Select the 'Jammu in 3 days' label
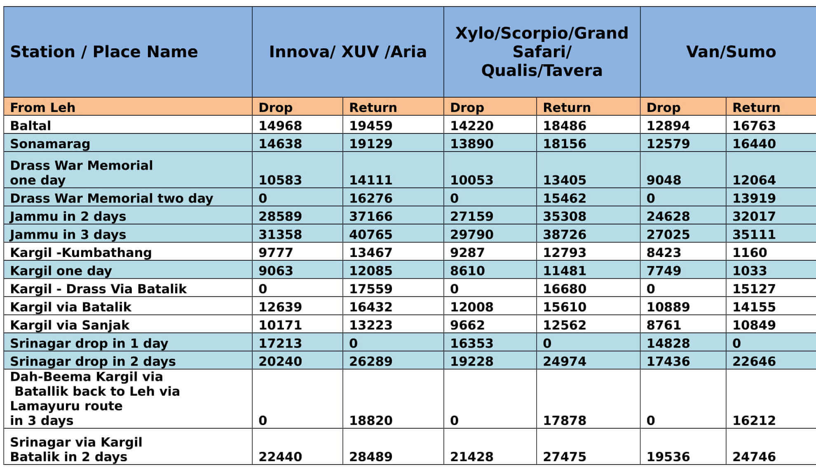The width and height of the screenshot is (816, 467). [x=68, y=234]
